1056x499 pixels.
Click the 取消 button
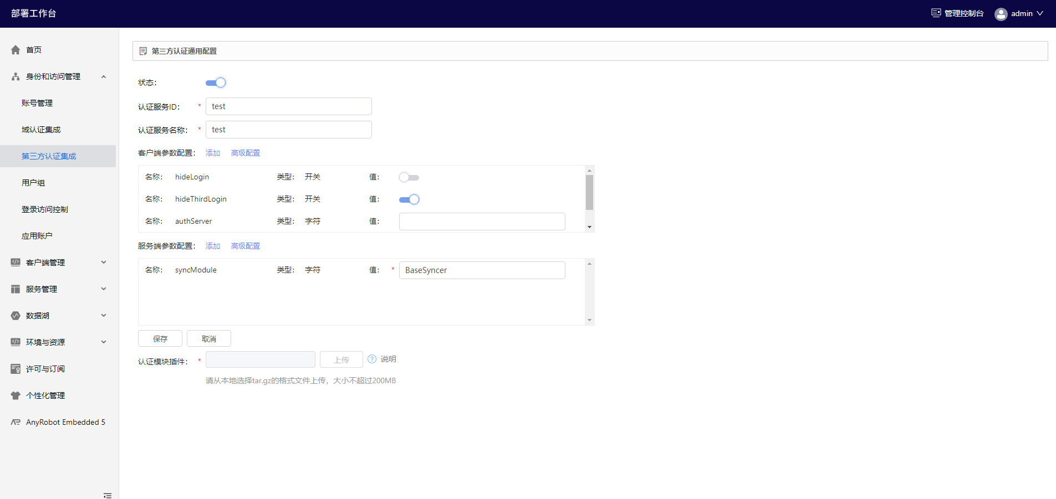209,338
